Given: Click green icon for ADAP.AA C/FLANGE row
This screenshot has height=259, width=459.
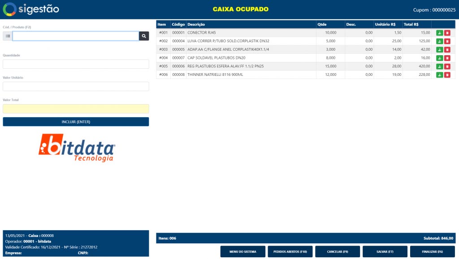Looking at the screenshot, I should point(439,49).
